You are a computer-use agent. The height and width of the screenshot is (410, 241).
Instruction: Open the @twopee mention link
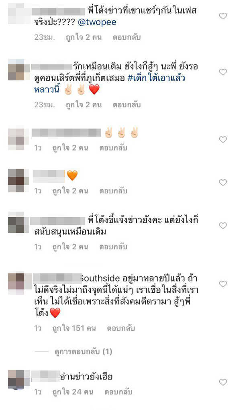pyautogui.click(x=97, y=22)
